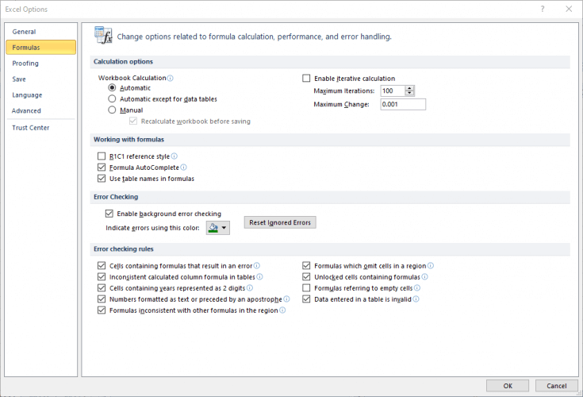Increase Maximum Iterations with the up spinner
The height and width of the screenshot is (397, 583).
point(409,89)
